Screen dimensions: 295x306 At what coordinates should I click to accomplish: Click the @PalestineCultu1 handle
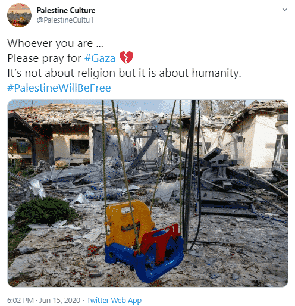65,20
